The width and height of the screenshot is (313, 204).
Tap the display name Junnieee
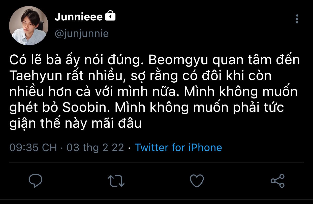79,17
